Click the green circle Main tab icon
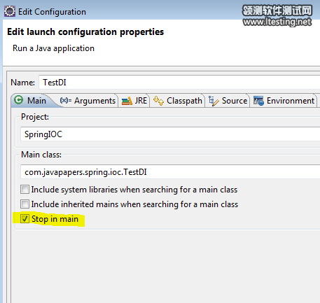Image resolution: width=320 pixels, height=303 pixels. 19,100
